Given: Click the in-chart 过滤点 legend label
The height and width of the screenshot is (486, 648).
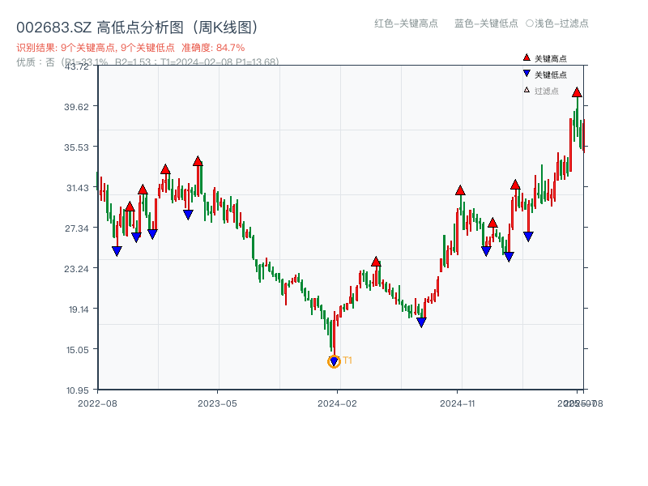Looking at the screenshot, I should [x=546, y=91].
